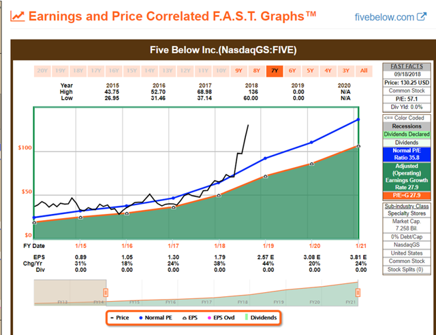Show All years of data
The width and height of the screenshot is (436, 335).
click(364, 71)
